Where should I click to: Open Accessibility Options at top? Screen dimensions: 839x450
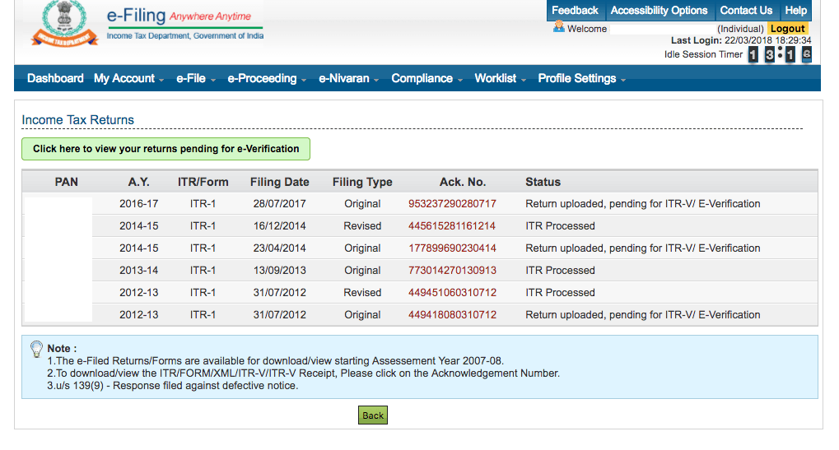(x=659, y=10)
